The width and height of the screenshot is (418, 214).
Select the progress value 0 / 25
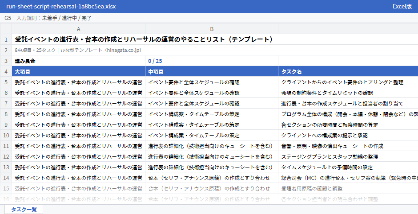pos(212,61)
